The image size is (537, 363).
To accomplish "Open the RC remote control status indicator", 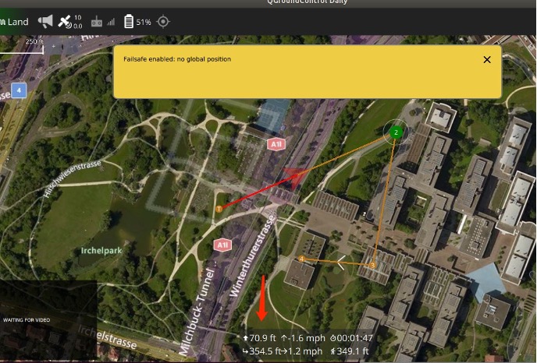I will (x=97, y=23).
